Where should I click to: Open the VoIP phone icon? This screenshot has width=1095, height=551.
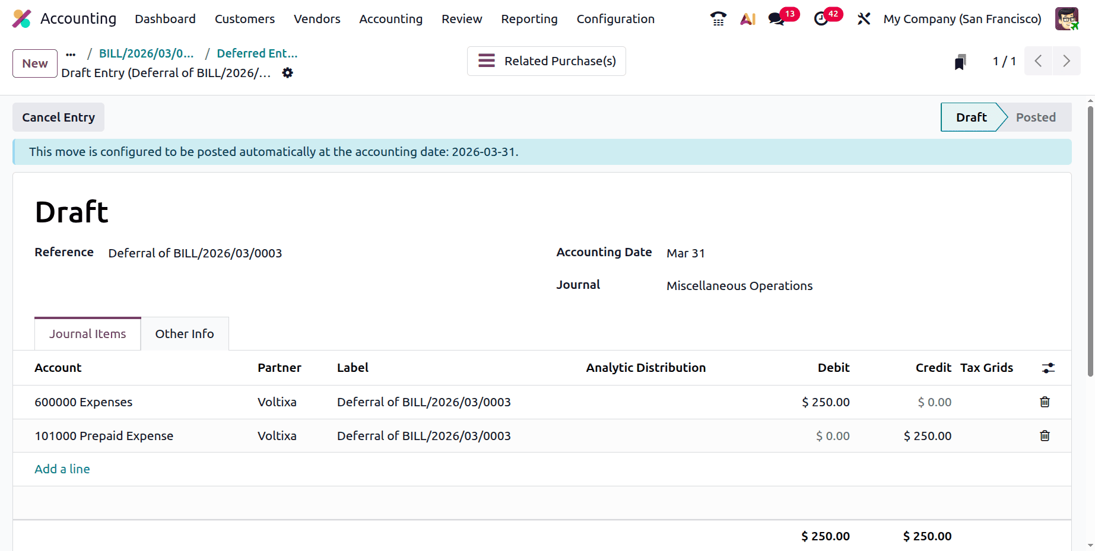point(718,19)
